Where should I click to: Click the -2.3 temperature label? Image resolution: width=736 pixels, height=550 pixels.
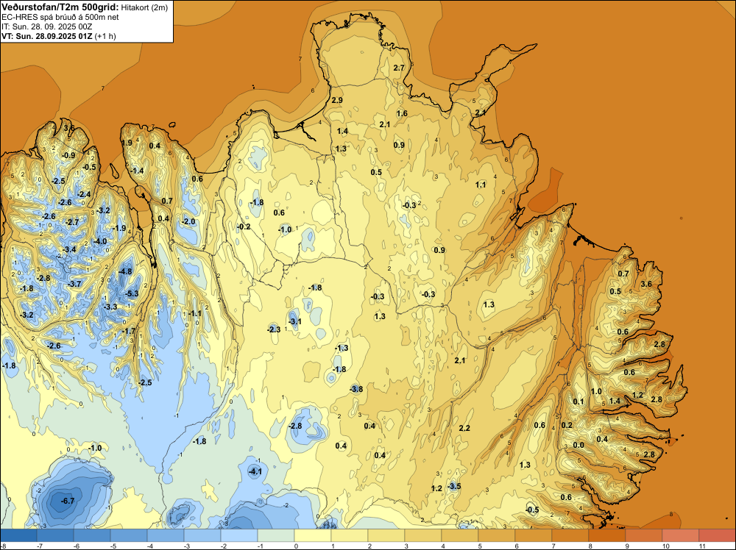click(x=274, y=329)
